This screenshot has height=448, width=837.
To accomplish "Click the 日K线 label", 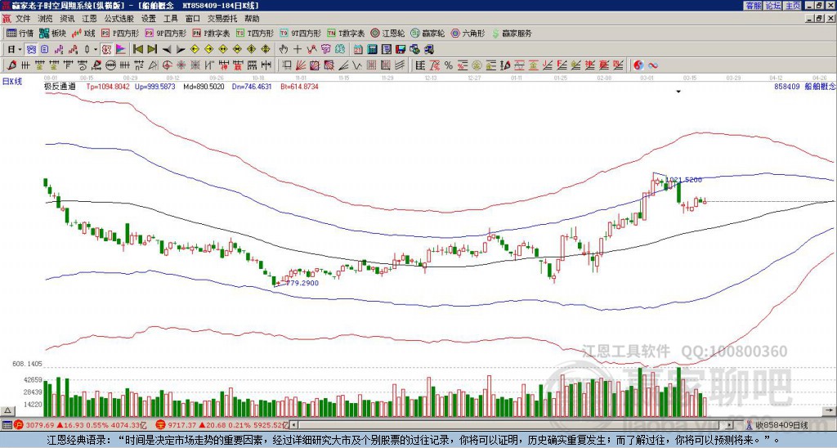I will coord(12,82).
